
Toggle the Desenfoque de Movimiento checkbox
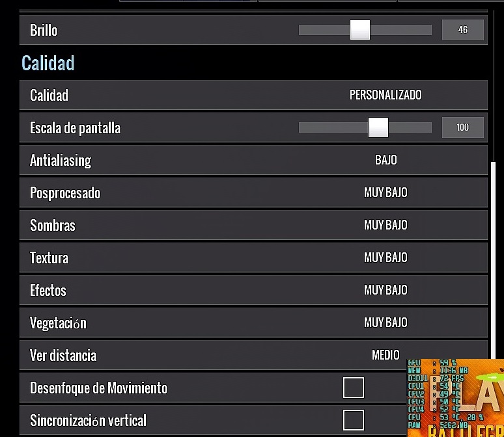(x=354, y=388)
